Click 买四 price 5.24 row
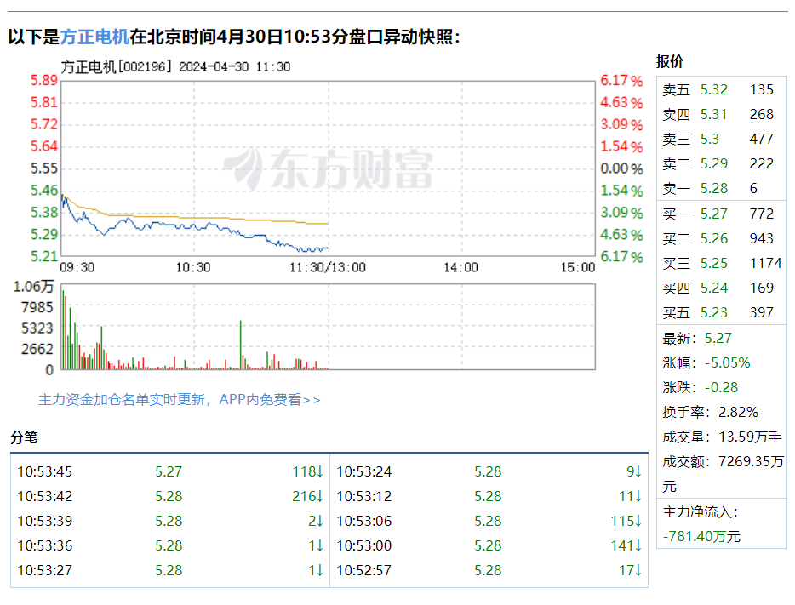The width and height of the screenshot is (795, 605). [x=722, y=288]
